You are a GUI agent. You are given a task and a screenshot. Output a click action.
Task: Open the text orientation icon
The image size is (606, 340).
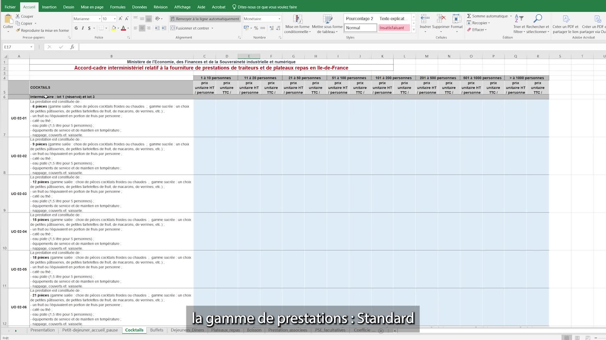pyautogui.click(x=157, y=19)
